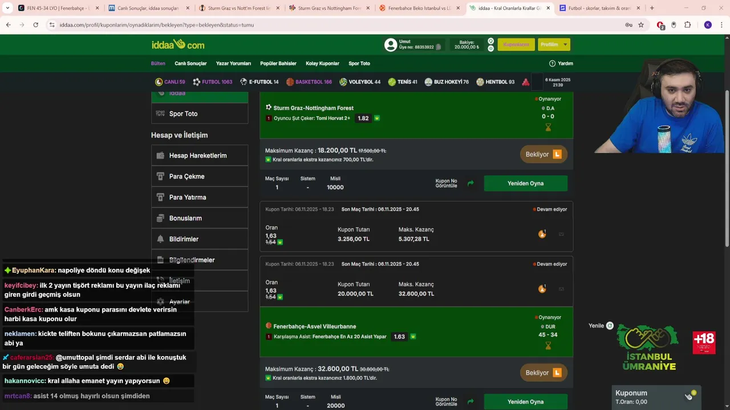The image size is (730, 410).
Task: Click the orange hourglass icon on the 3.256,00 TL coupon
Action: click(542, 233)
